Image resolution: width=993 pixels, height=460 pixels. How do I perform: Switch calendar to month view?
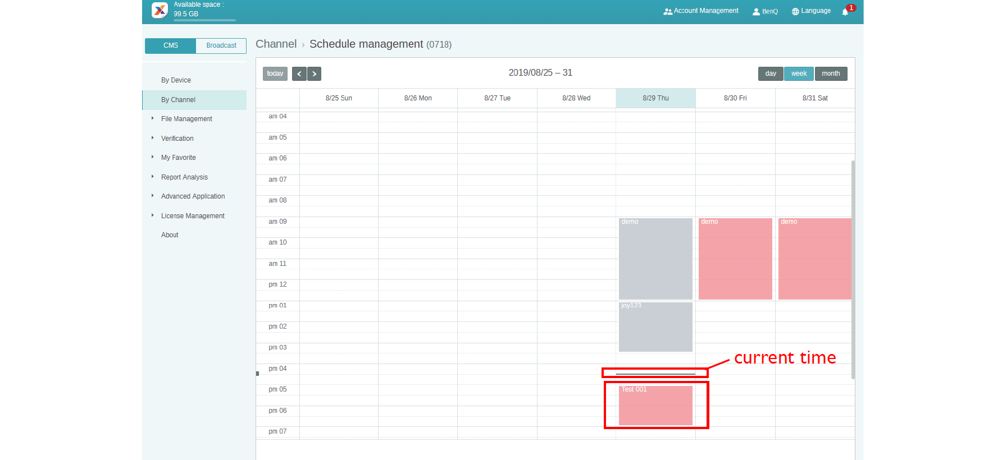(x=831, y=74)
